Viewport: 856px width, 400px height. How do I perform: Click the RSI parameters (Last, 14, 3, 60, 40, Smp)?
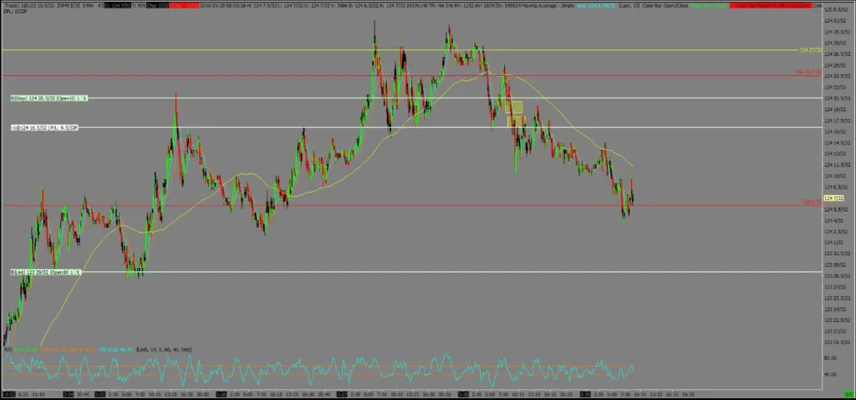165,350
